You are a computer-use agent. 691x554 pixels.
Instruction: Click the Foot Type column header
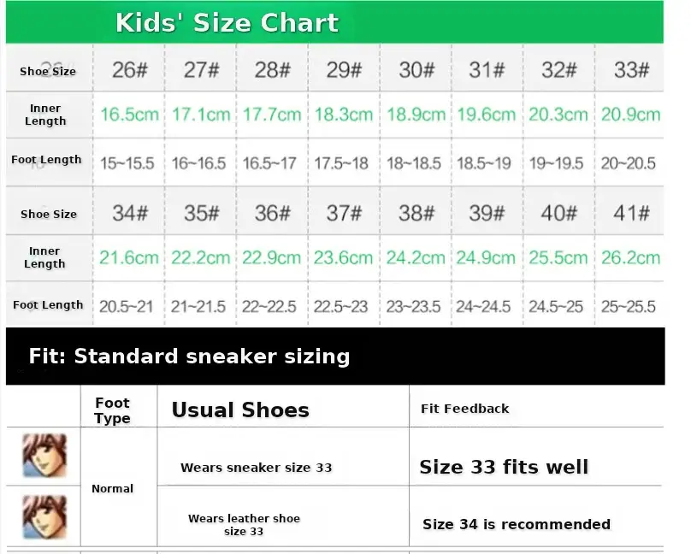coord(113,410)
